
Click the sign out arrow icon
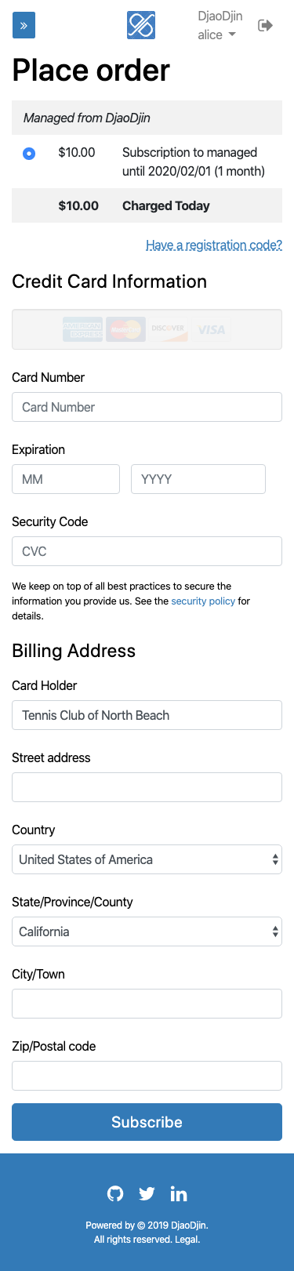click(265, 26)
